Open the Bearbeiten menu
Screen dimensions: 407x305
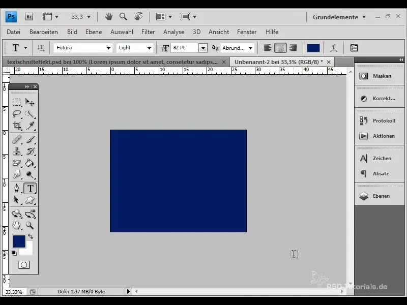[44, 32]
